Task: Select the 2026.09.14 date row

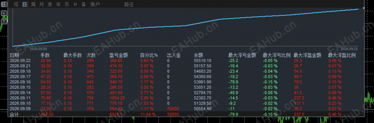Action: coord(20,93)
